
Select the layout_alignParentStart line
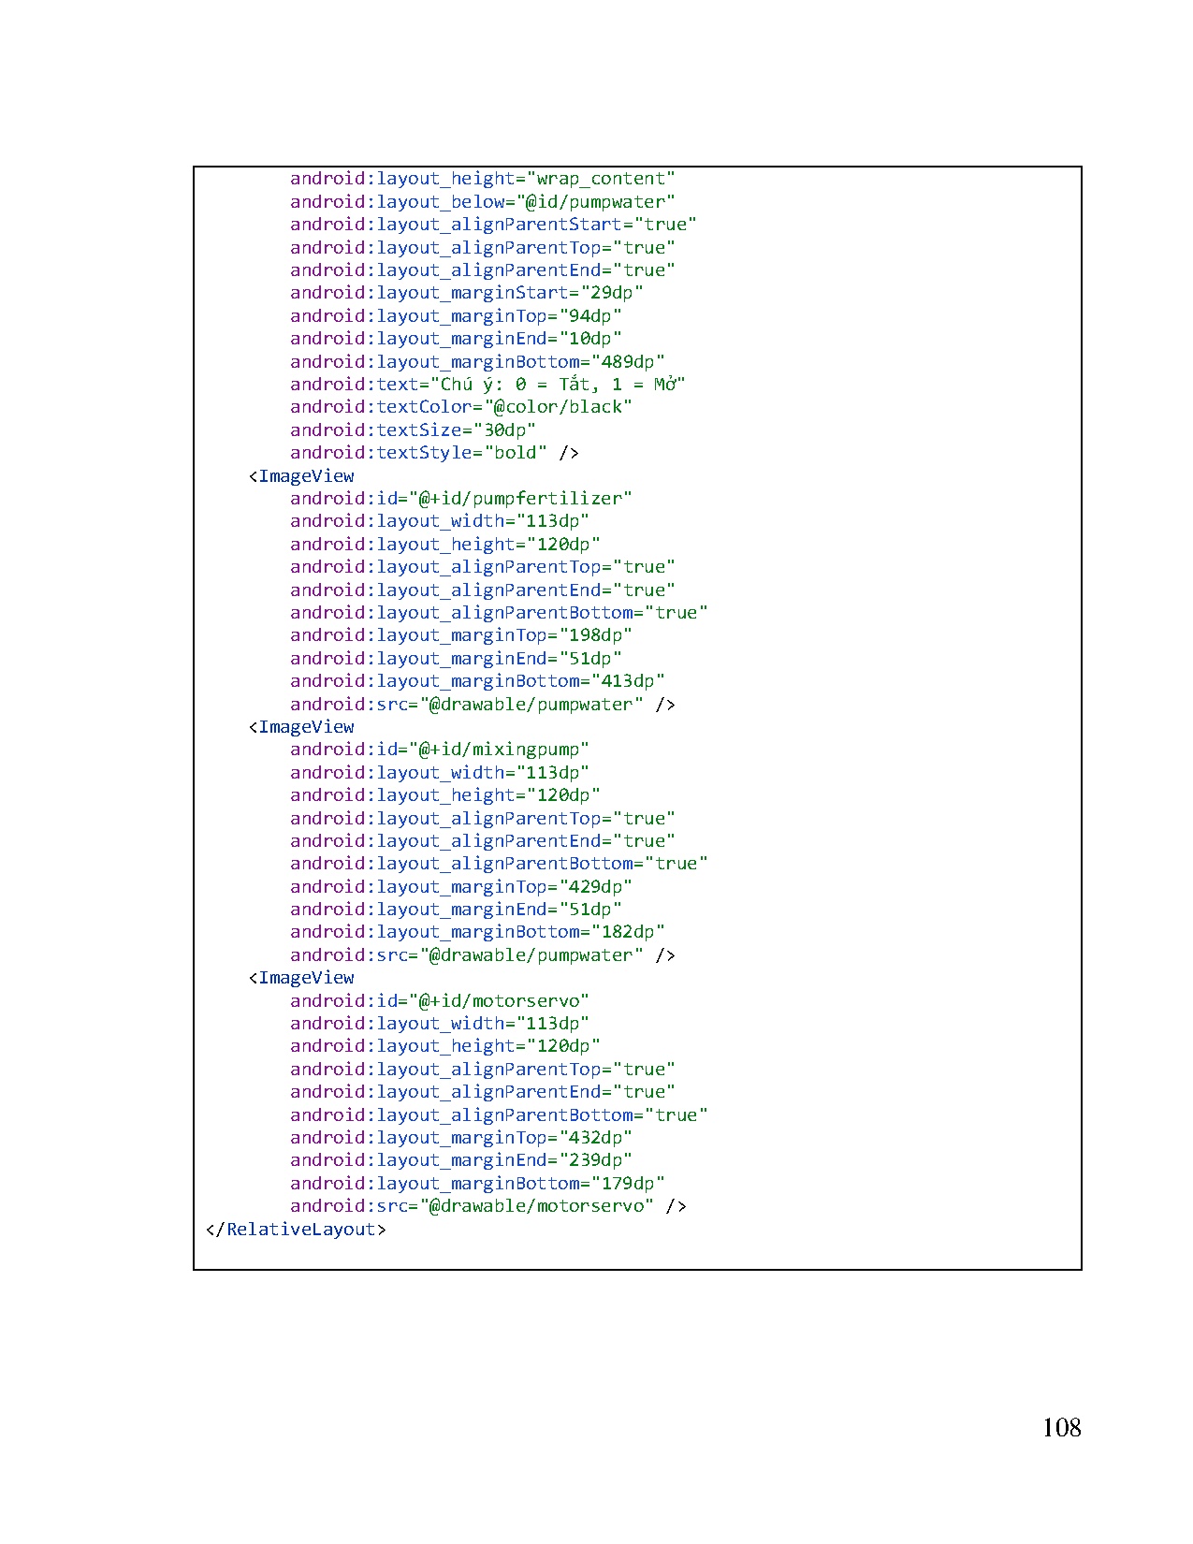click(x=493, y=225)
